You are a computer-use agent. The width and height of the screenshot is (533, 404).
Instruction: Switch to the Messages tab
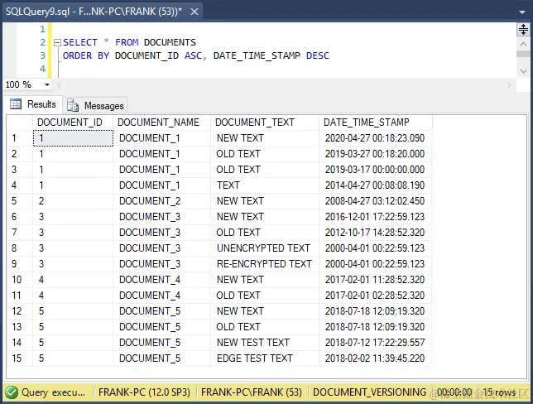pos(95,105)
